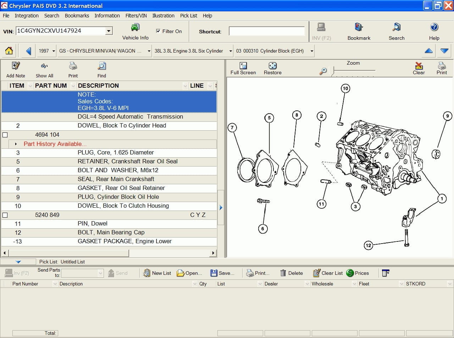Click Part History Available link
Screen dimensions: 454x338
[x=55, y=144]
